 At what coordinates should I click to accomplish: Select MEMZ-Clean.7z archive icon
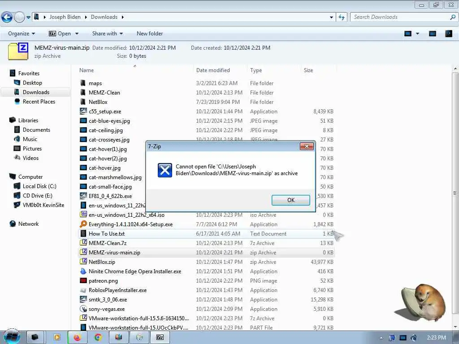point(83,243)
